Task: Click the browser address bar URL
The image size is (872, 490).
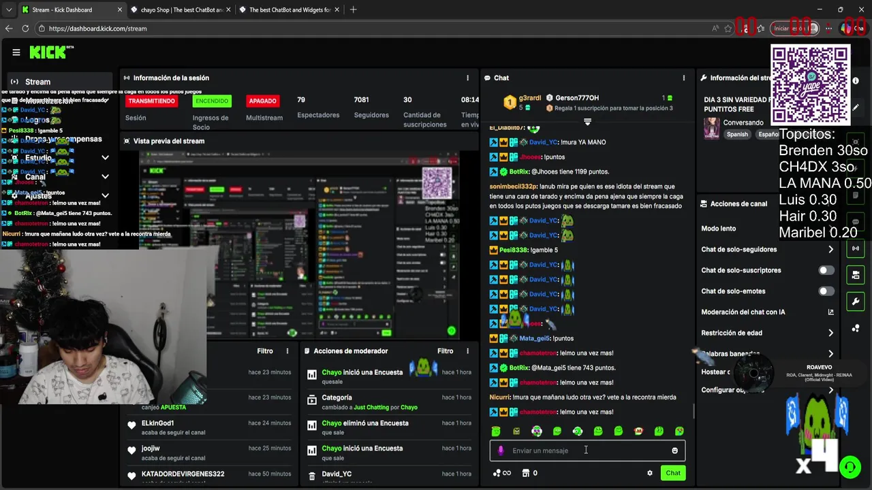Action: [97, 29]
